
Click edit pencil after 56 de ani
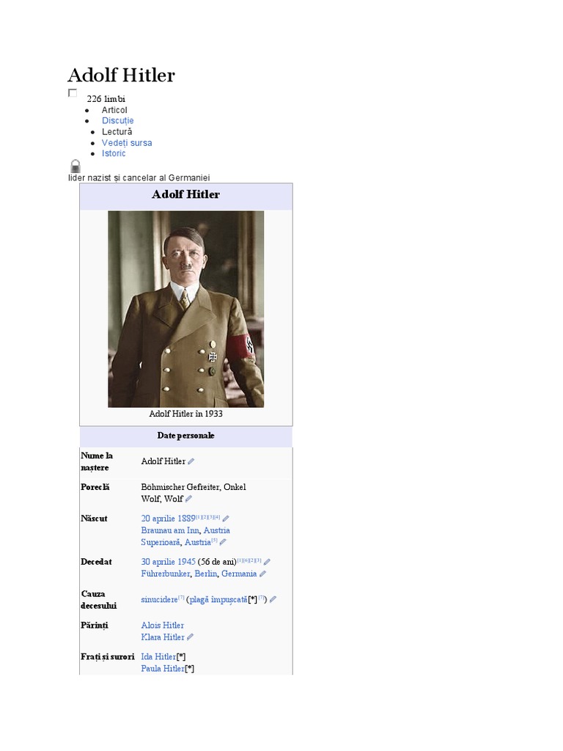[x=267, y=562]
